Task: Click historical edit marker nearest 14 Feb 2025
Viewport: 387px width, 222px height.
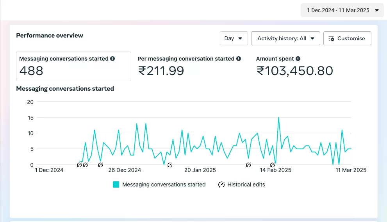Action: (273, 165)
